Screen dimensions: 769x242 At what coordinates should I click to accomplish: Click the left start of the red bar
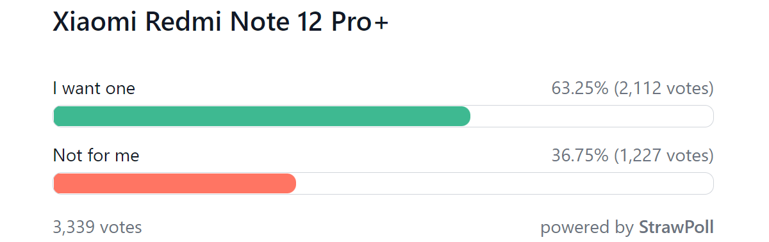pyautogui.click(x=59, y=184)
